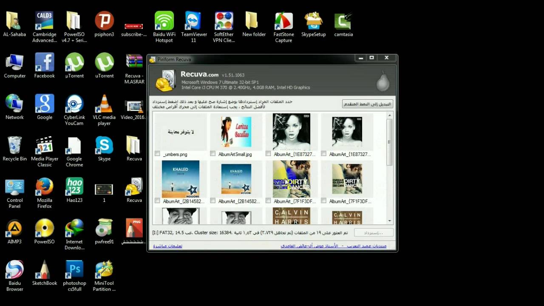This screenshot has height=306, width=544.
Task: Tick the checkbox for AlbumArtSmall.jpg
Action: coord(212,154)
